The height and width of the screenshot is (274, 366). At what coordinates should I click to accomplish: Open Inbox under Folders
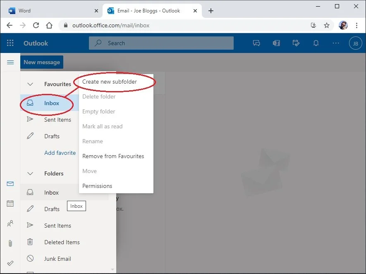(x=65, y=192)
